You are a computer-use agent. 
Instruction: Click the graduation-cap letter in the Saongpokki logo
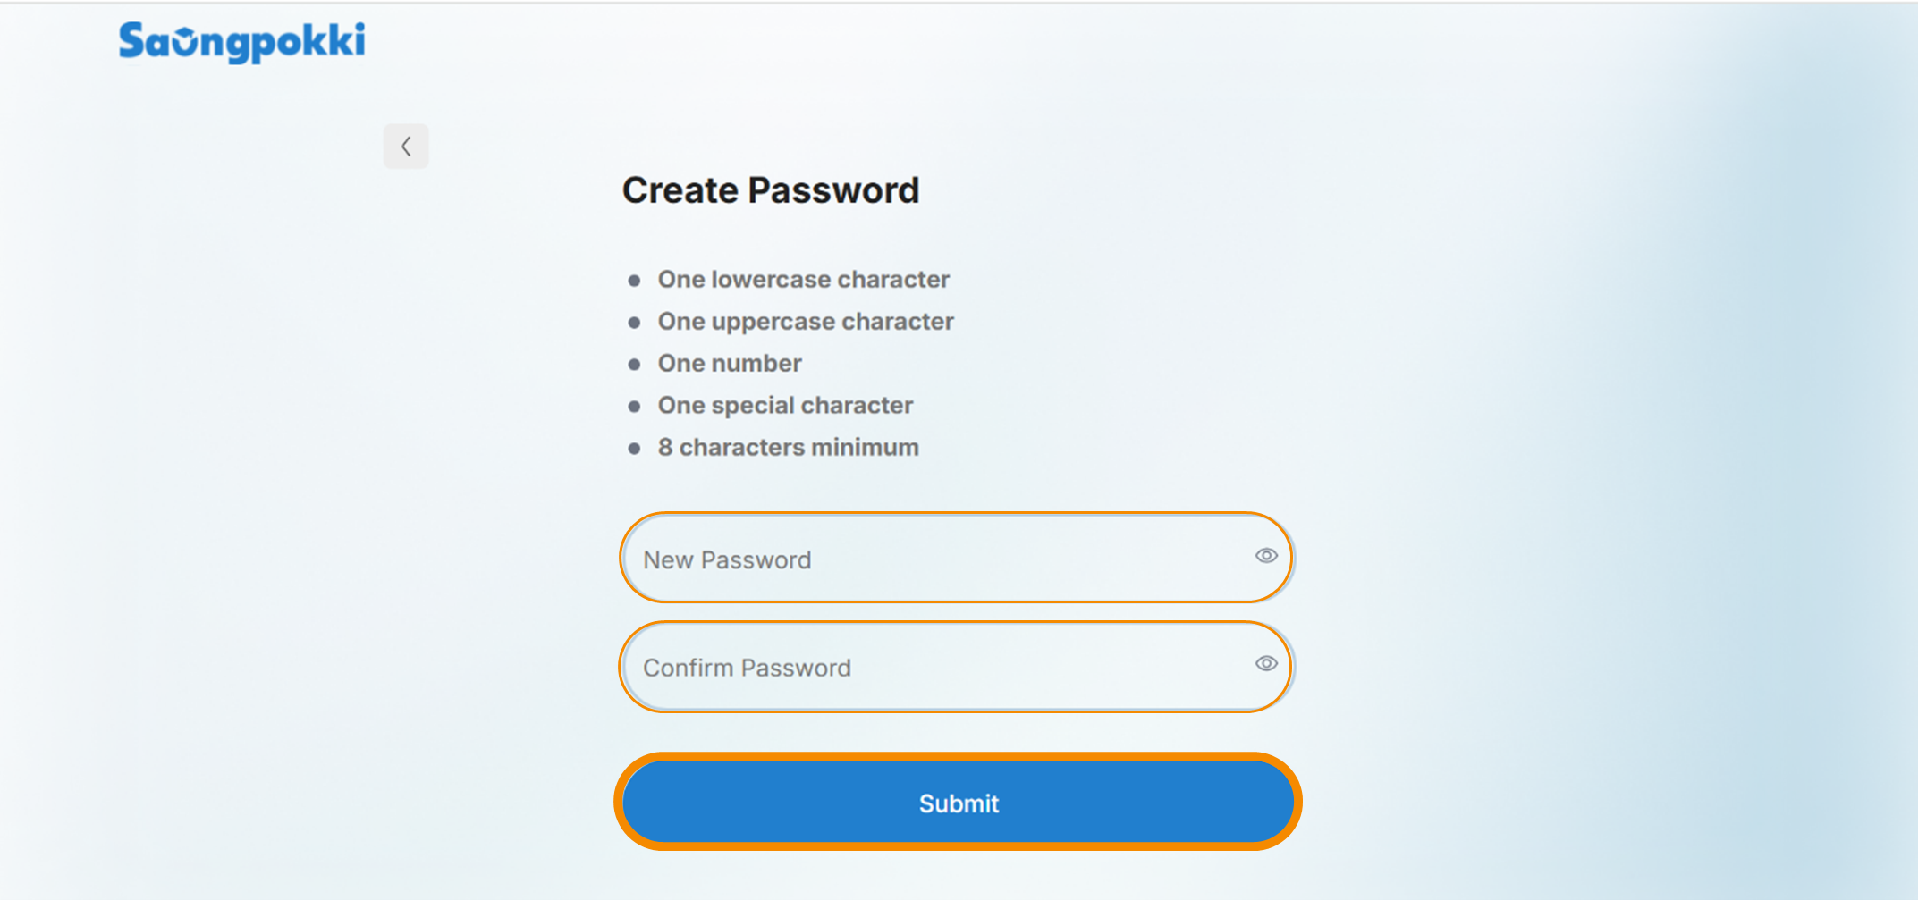(x=183, y=42)
